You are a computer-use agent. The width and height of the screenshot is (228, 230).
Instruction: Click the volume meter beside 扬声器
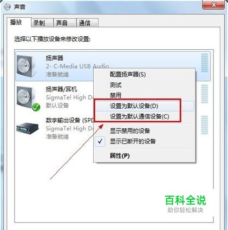pos(205,63)
